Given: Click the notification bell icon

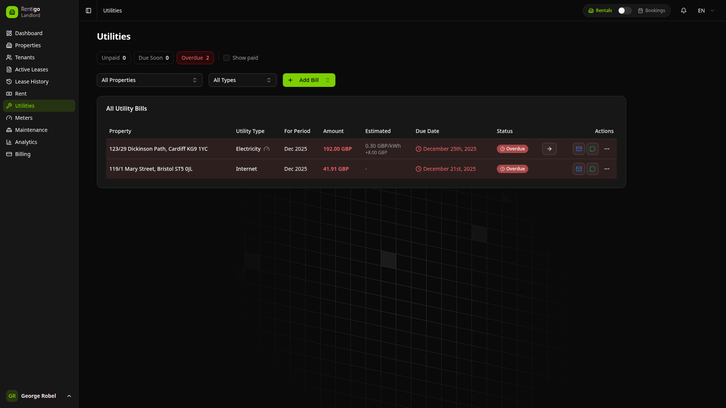Looking at the screenshot, I should point(684,11).
